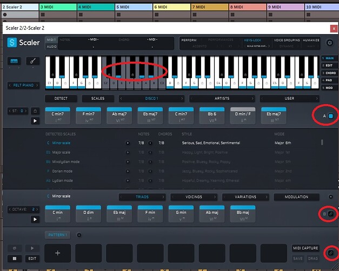The image size is (339, 271).
Task: Toggle KEYS-LOCK mode
Action: (x=252, y=40)
